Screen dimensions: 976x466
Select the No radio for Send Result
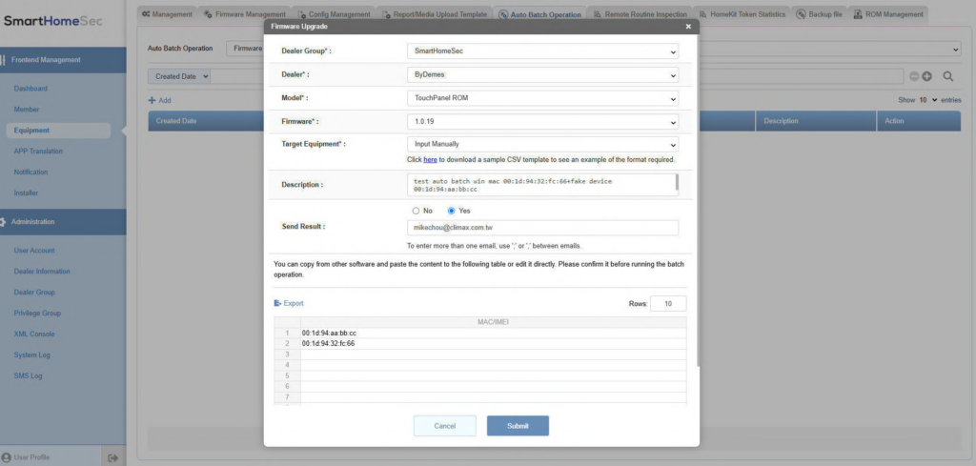click(416, 211)
